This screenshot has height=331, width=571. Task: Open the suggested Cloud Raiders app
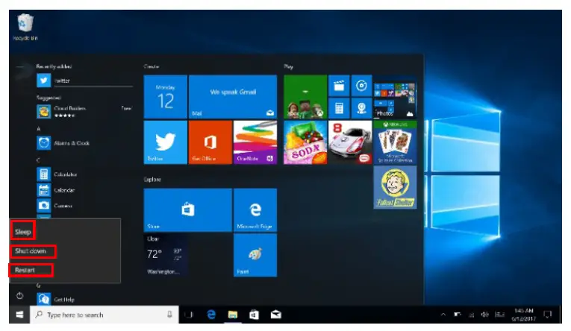(x=84, y=111)
